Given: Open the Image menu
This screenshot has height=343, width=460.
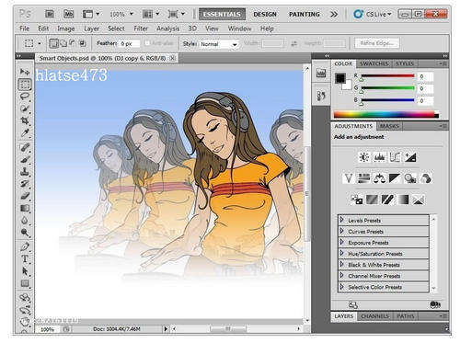Looking at the screenshot, I should tap(66, 29).
